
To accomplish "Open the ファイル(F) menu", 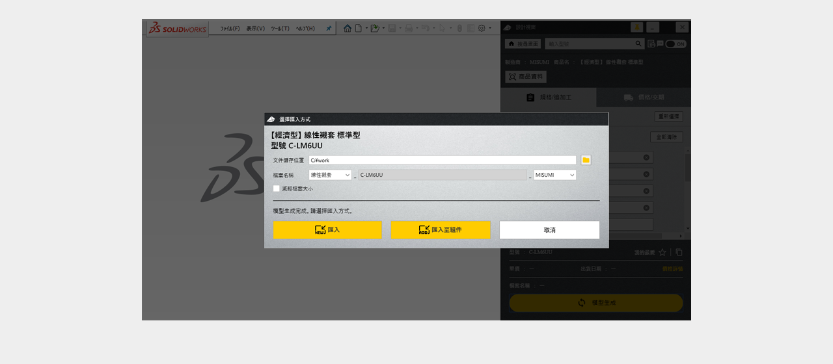I will tap(230, 29).
